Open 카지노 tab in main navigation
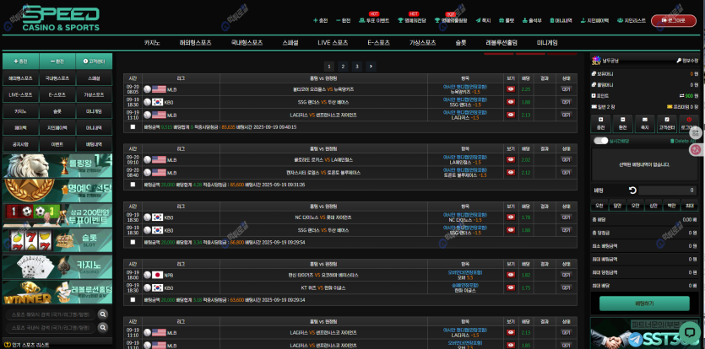The width and height of the screenshot is (705, 349). [152, 42]
